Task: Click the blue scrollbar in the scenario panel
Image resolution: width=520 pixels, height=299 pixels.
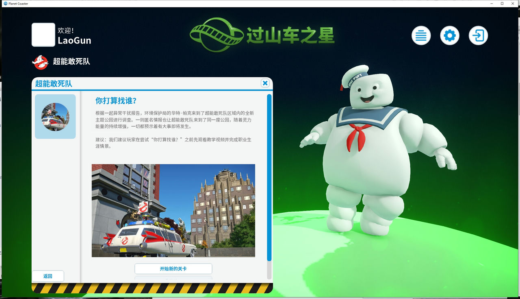Action: [x=269, y=178]
